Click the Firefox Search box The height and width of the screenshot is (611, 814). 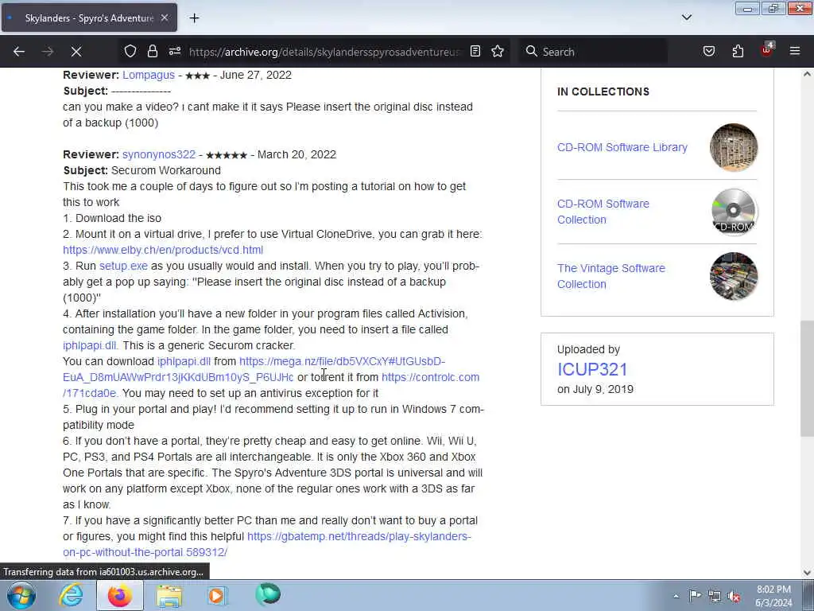[593, 52]
